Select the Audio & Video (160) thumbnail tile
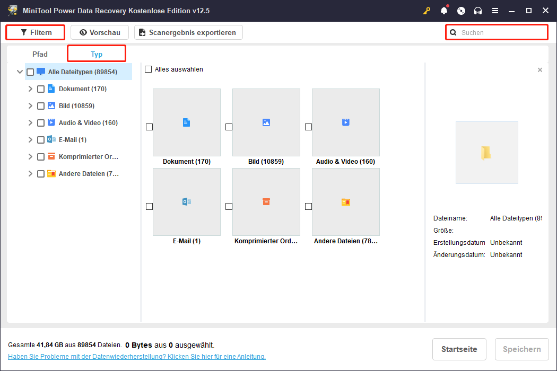 pyautogui.click(x=346, y=122)
